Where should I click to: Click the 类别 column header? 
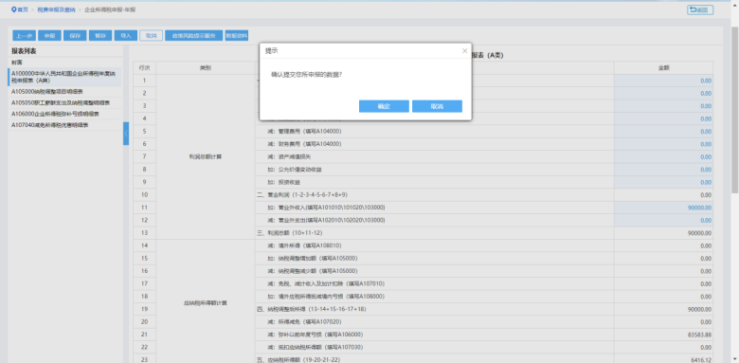click(x=205, y=68)
